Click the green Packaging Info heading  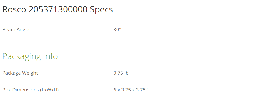click(x=30, y=56)
